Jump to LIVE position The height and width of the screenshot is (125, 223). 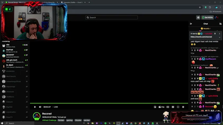pos(55,107)
